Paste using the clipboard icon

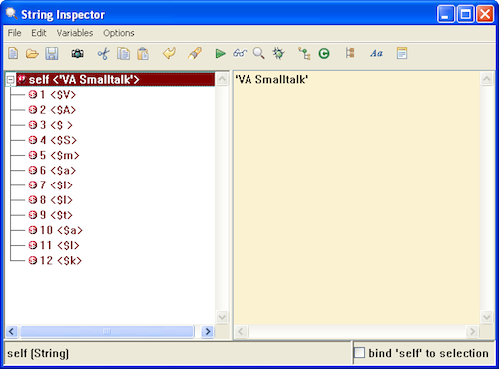143,53
